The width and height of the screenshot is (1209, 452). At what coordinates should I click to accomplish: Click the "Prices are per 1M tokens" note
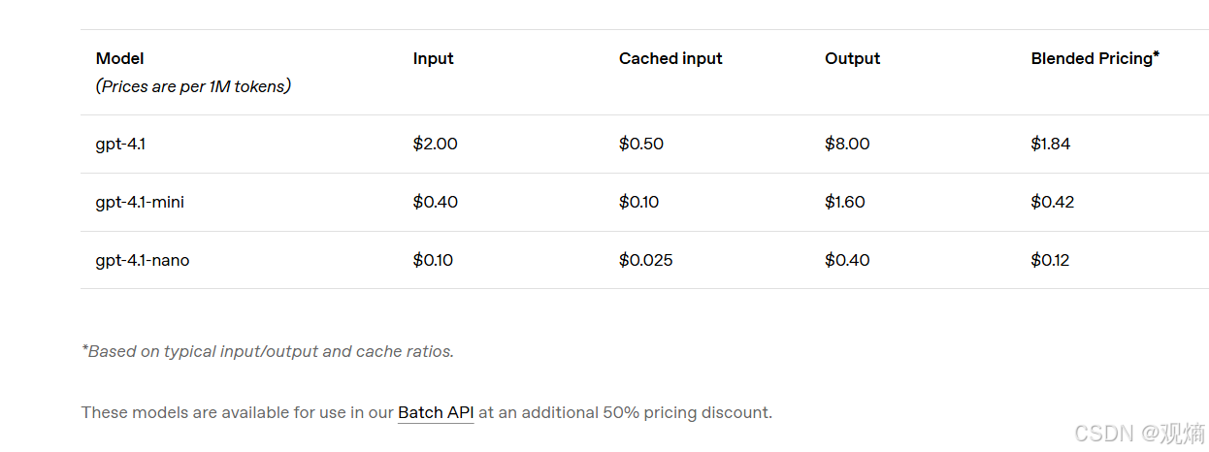[193, 86]
